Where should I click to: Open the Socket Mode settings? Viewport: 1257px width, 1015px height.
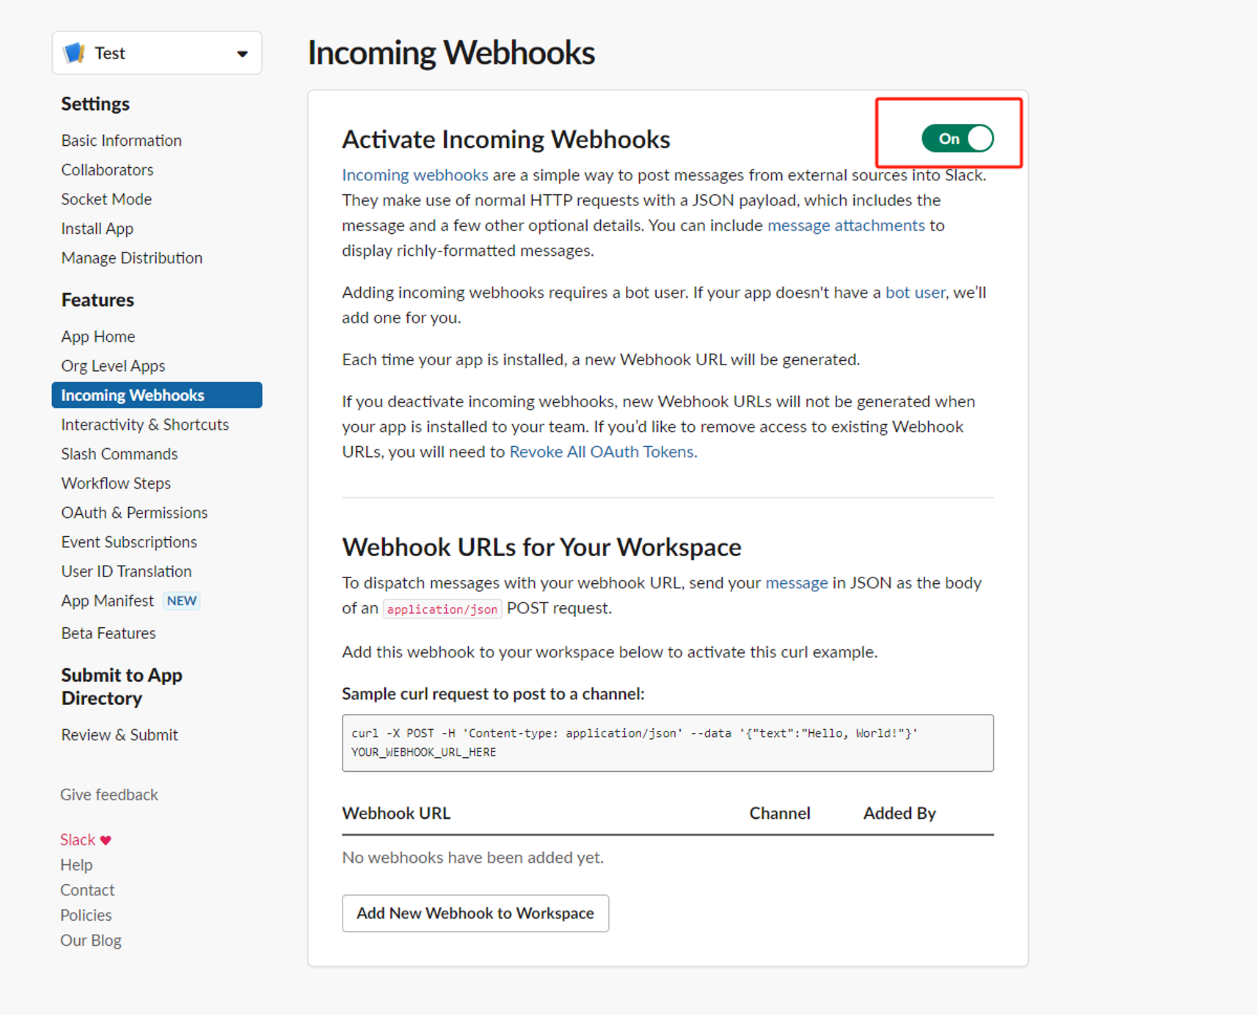[x=106, y=199]
